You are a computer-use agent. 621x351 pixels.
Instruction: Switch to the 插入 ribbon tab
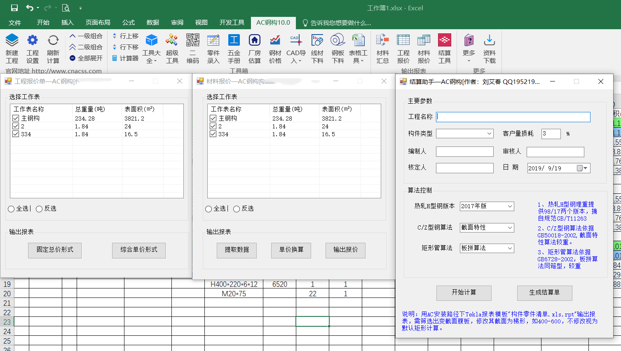point(67,23)
